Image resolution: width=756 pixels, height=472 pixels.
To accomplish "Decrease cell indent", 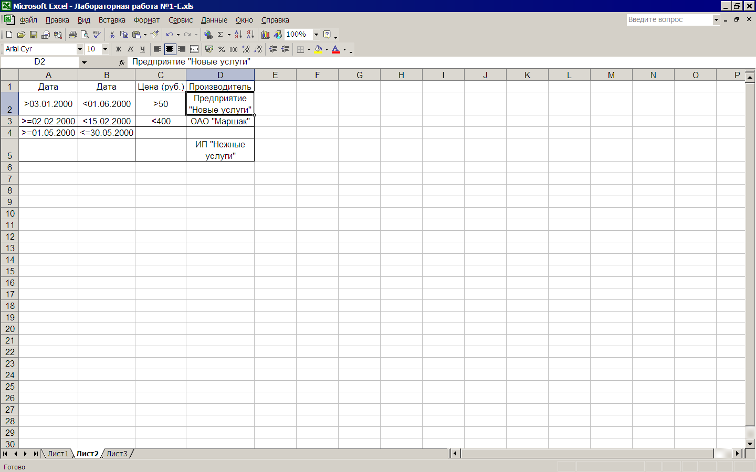I will tap(273, 49).
